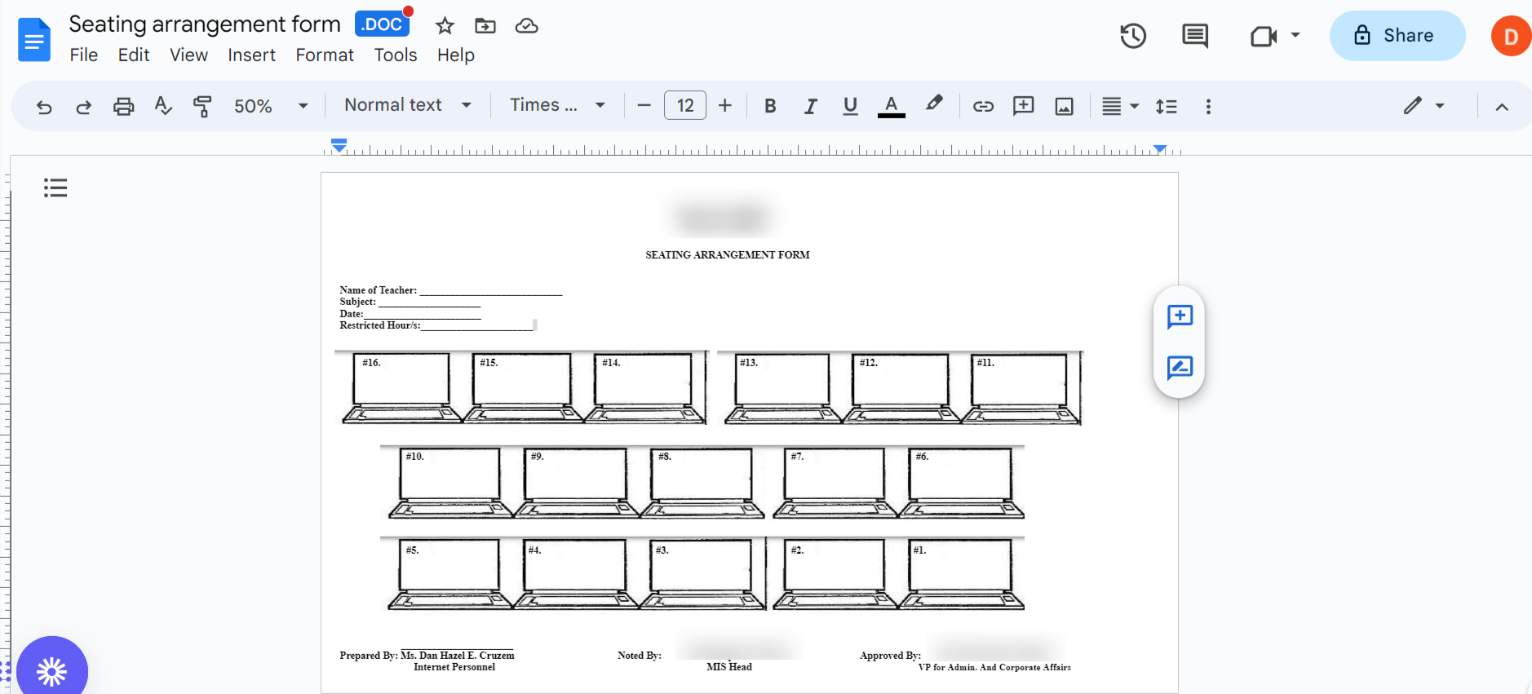Open the text alignment dropdown

[1120, 106]
